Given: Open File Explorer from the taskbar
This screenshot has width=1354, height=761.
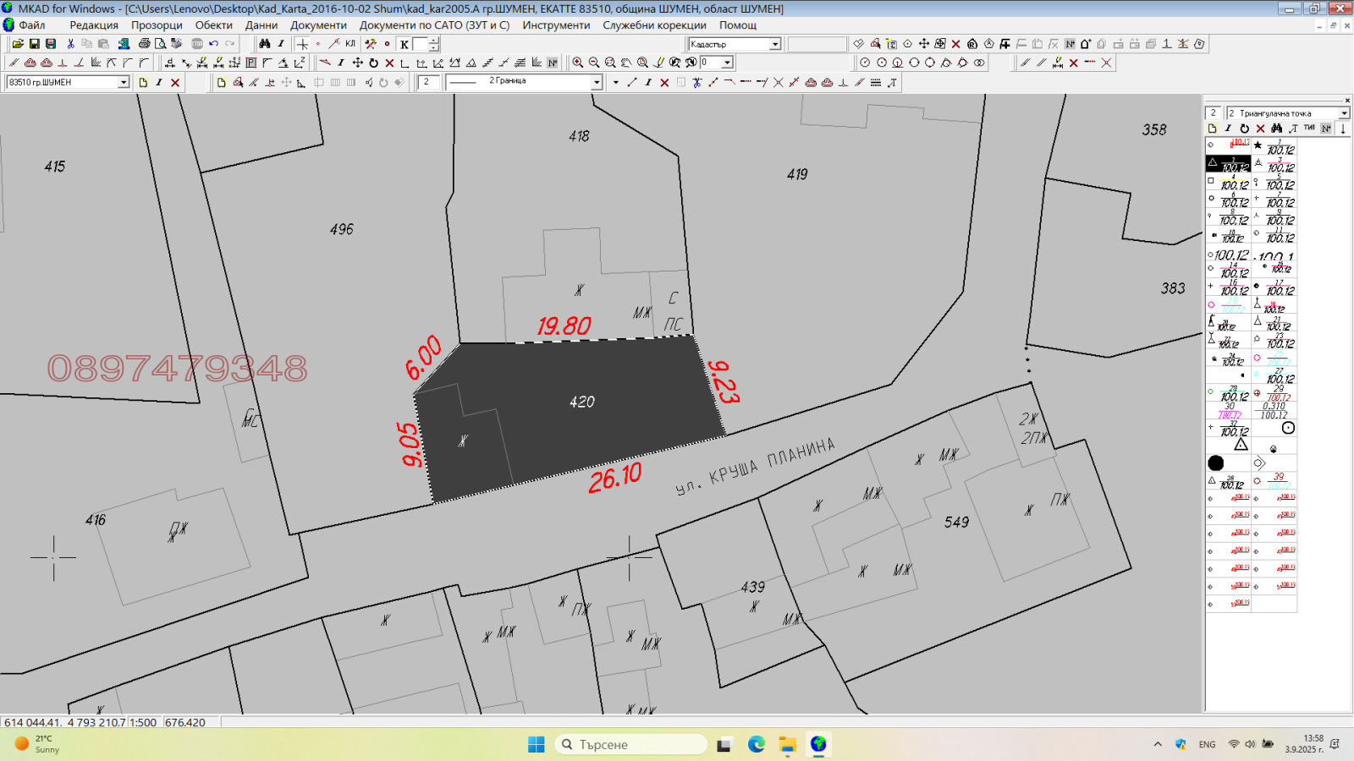Looking at the screenshot, I should [x=788, y=744].
